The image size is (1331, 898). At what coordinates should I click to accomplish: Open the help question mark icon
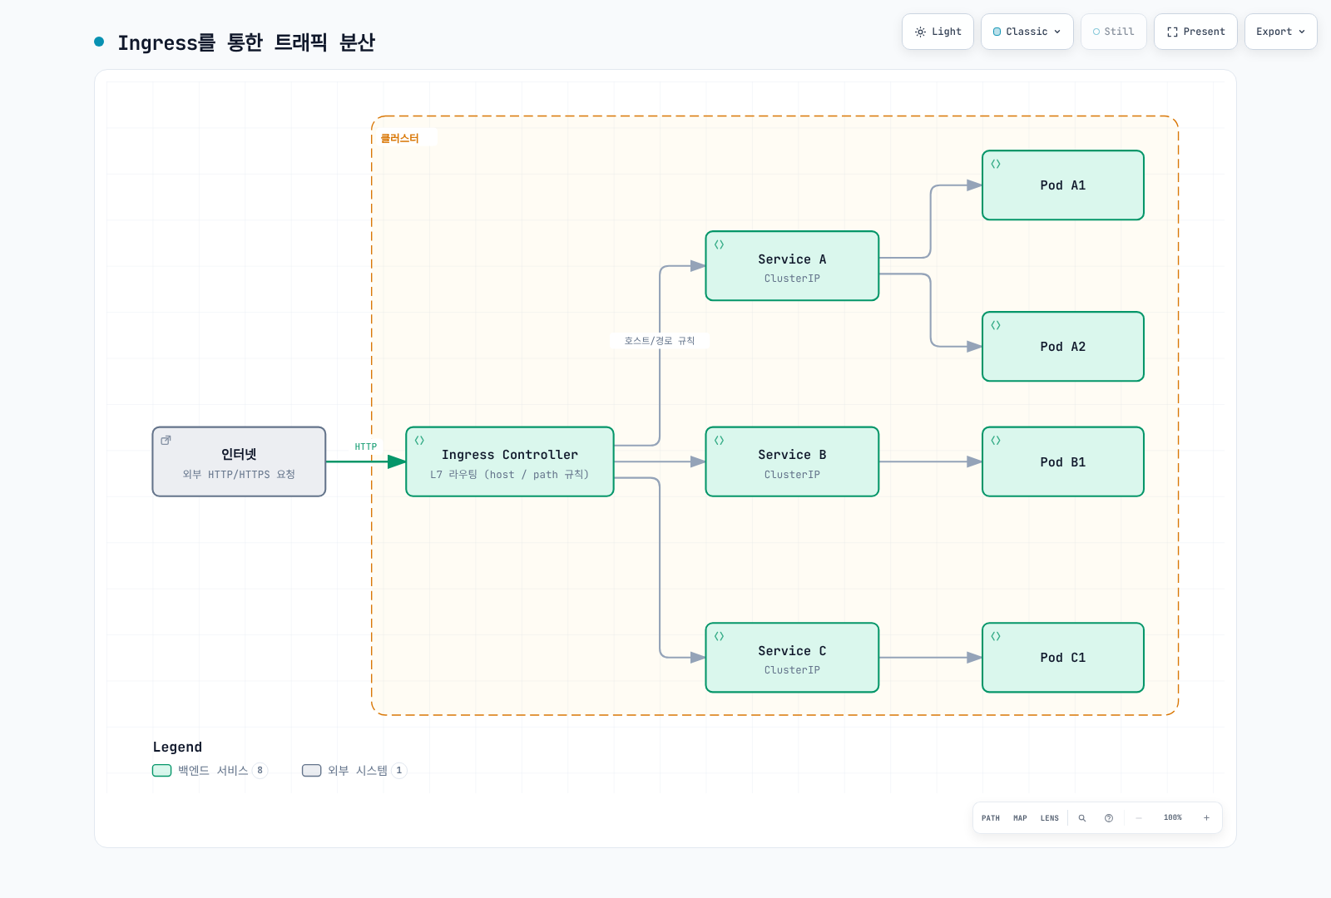pyautogui.click(x=1109, y=818)
